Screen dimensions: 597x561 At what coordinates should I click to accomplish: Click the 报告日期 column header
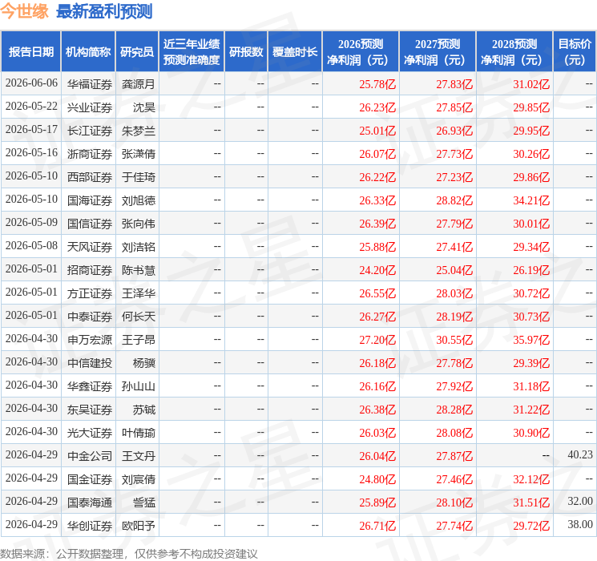pyautogui.click(x=30, y=52)
